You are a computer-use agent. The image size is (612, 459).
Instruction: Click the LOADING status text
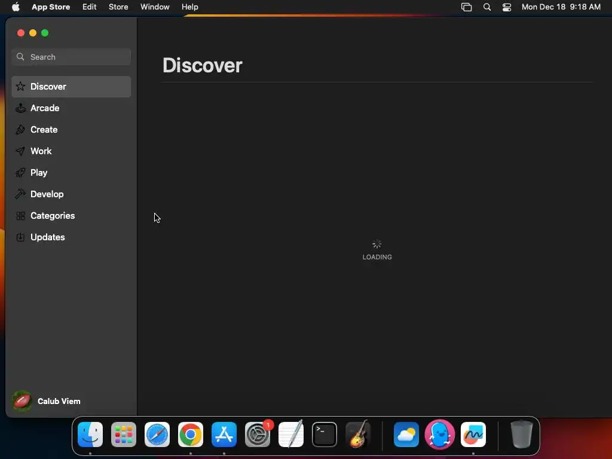click(377, 257)
